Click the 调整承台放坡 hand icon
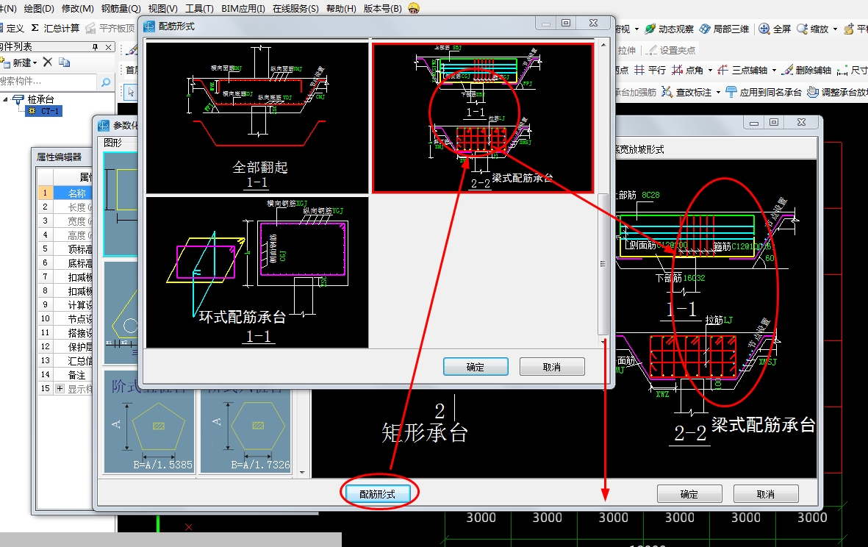 click(x=813, y=92)
